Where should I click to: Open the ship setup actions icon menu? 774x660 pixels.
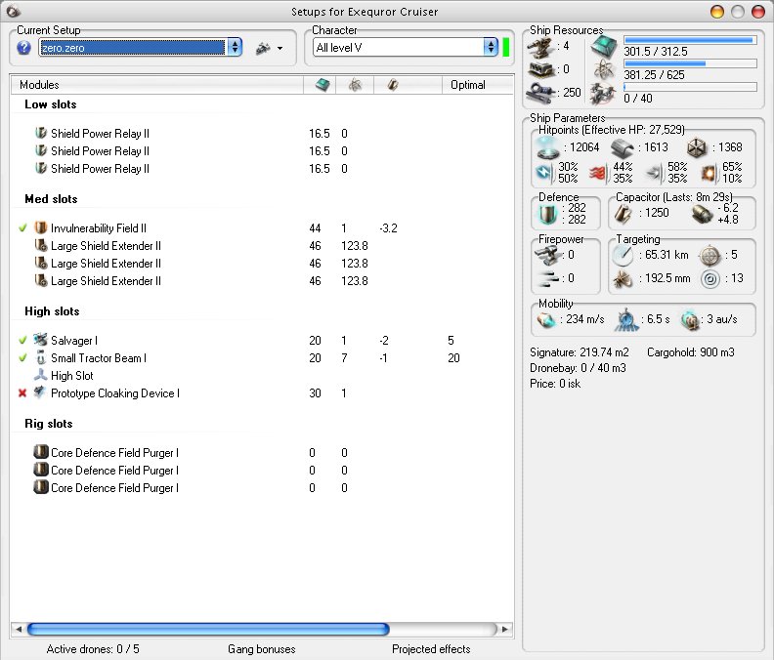point(263,48)
